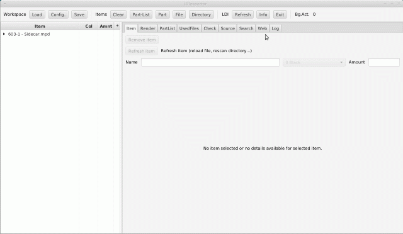
Task: Click the Amnt column header
Action: [x=106, y=26]
